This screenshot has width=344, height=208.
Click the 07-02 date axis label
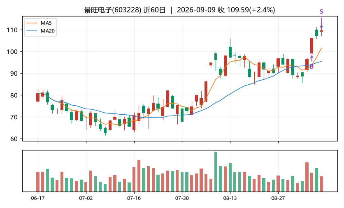86,199
